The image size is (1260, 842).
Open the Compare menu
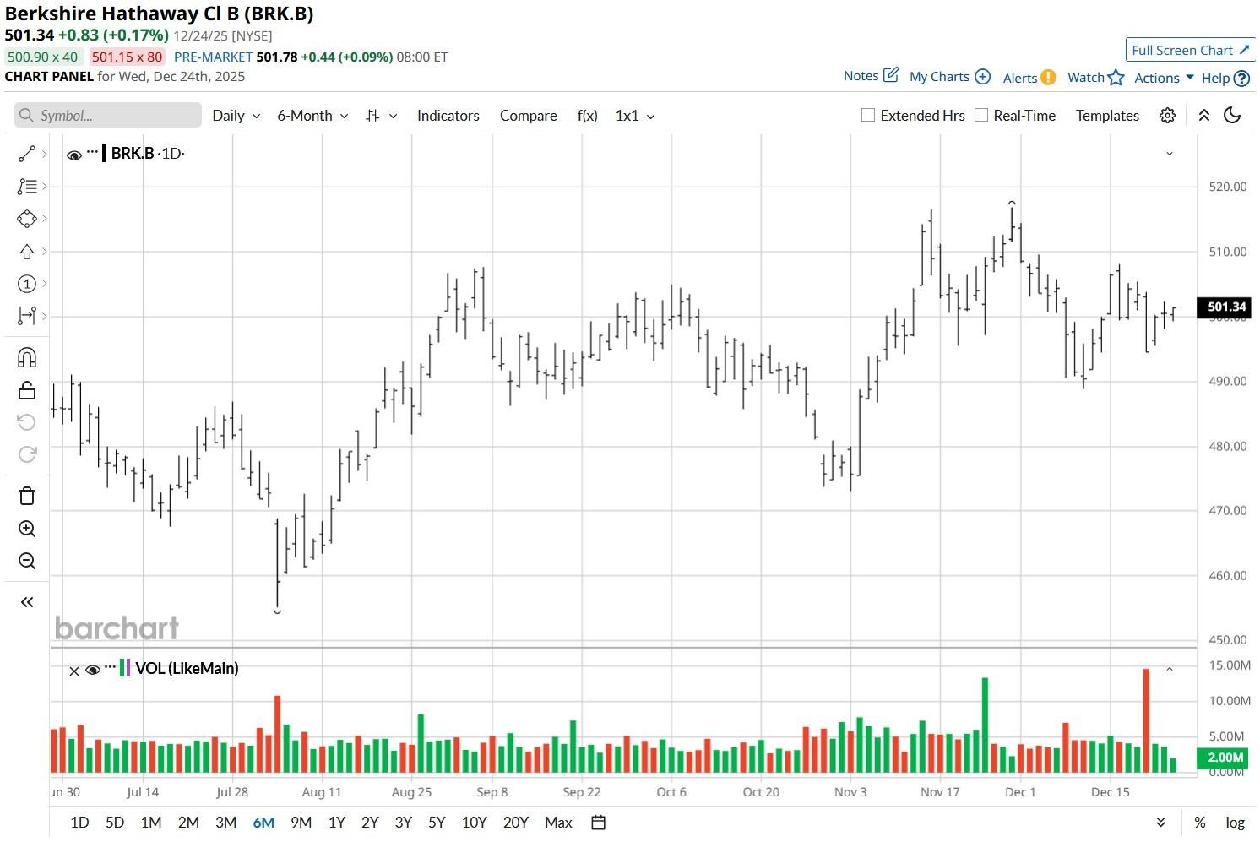(528, 116)
